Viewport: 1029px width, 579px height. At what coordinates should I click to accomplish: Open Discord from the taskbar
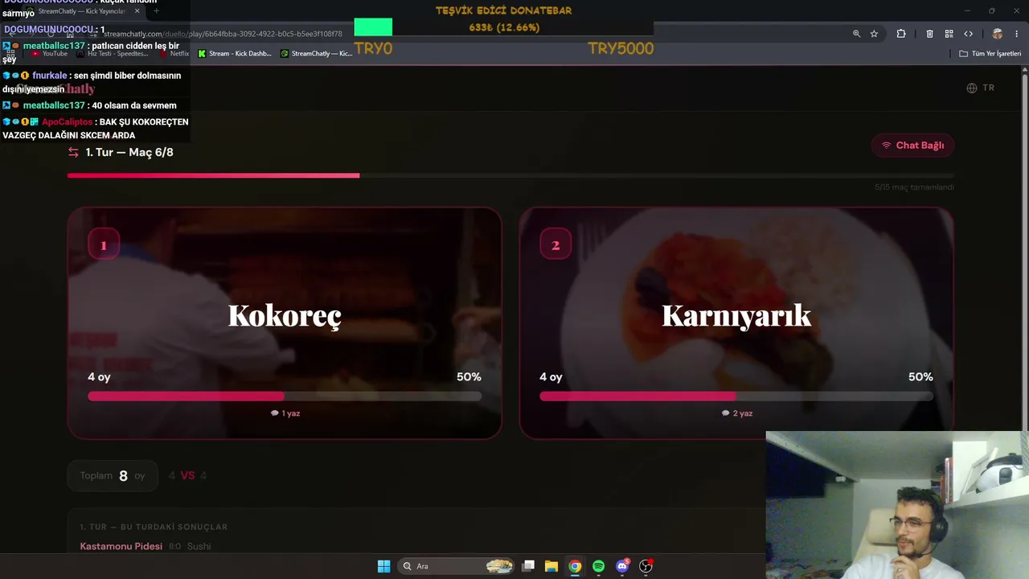click(622, 566)
